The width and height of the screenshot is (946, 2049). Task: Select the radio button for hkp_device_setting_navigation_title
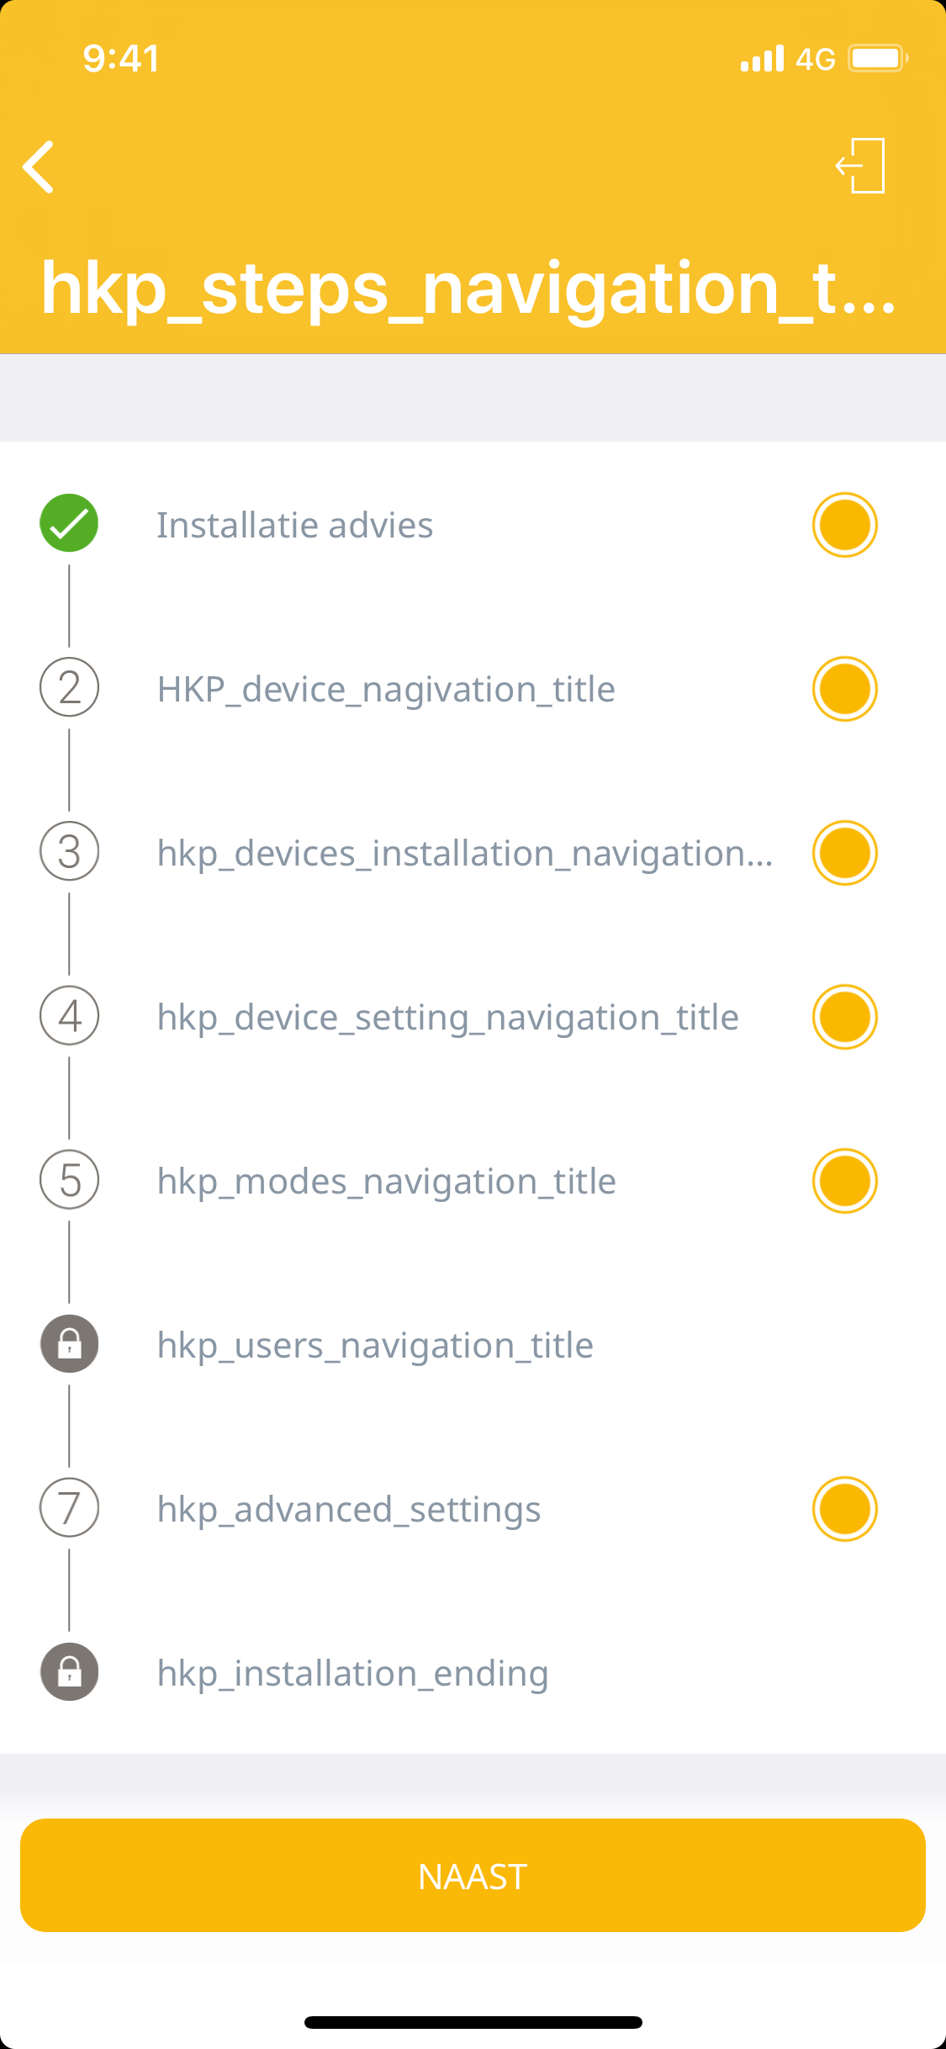(x=844, y=1017)
